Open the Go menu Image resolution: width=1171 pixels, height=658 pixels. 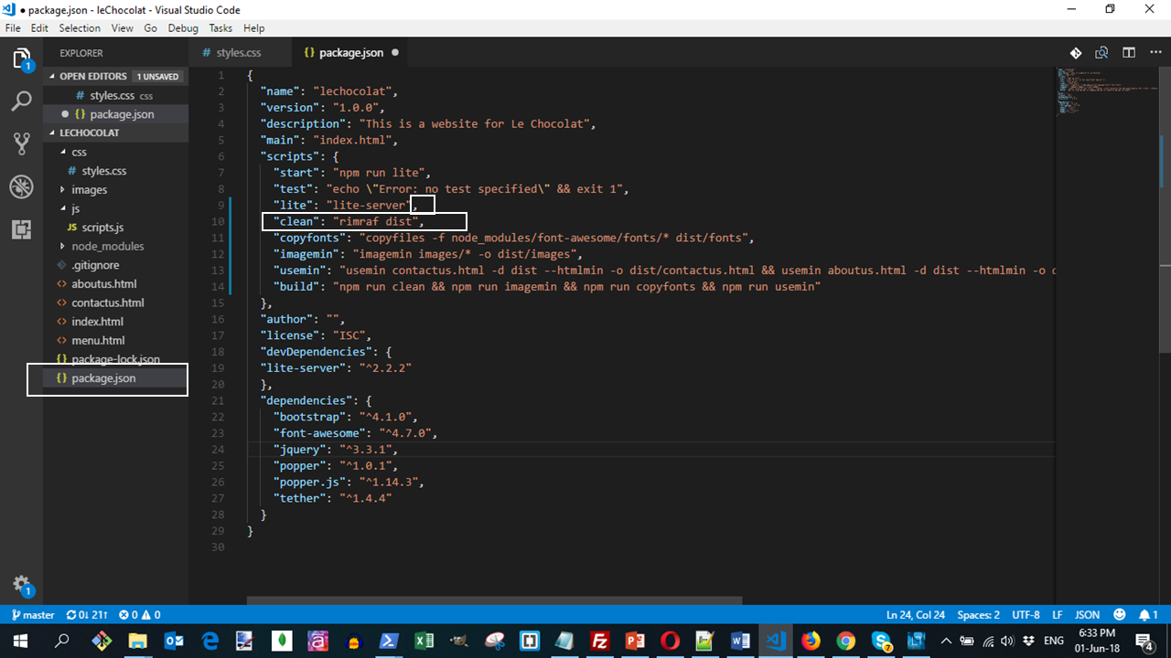[150, 28]
